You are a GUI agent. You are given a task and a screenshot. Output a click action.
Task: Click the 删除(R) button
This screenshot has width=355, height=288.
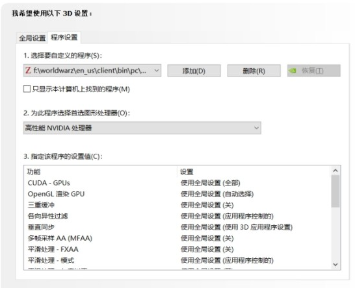pos(254,71)
